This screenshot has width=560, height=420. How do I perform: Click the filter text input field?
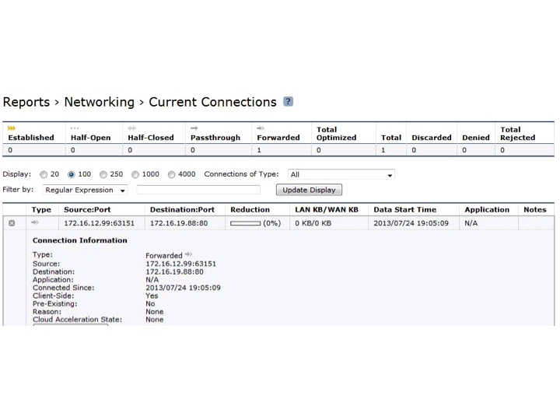[x=198, y=190]
